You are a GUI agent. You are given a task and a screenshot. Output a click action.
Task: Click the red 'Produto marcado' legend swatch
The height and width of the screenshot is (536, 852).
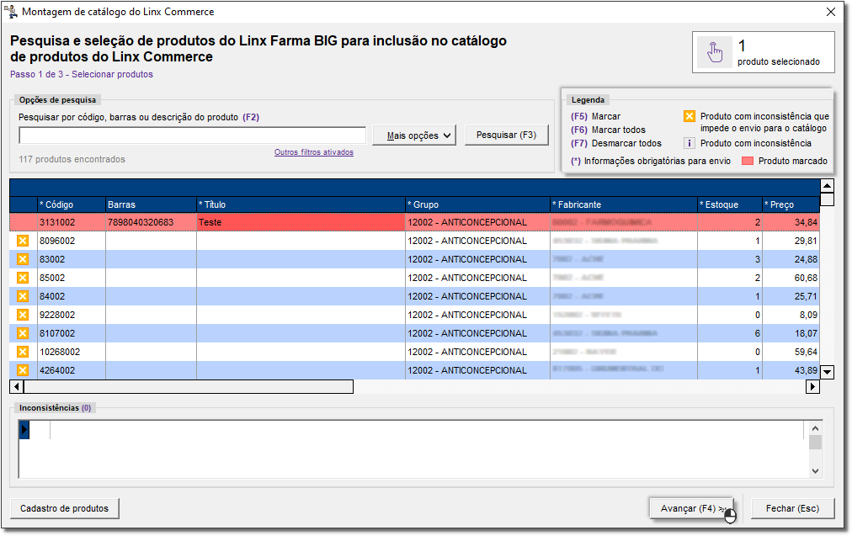pos(748,161)
